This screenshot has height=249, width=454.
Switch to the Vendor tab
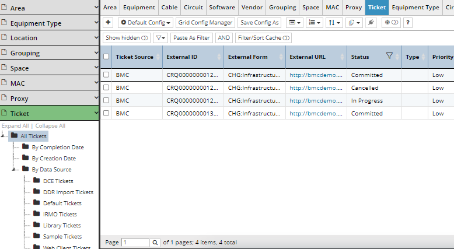pos(252,8)
